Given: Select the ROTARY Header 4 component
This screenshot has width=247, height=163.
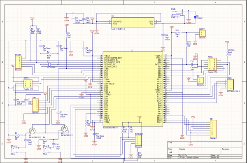Looking at the screenshot, I should pos(138,140).
